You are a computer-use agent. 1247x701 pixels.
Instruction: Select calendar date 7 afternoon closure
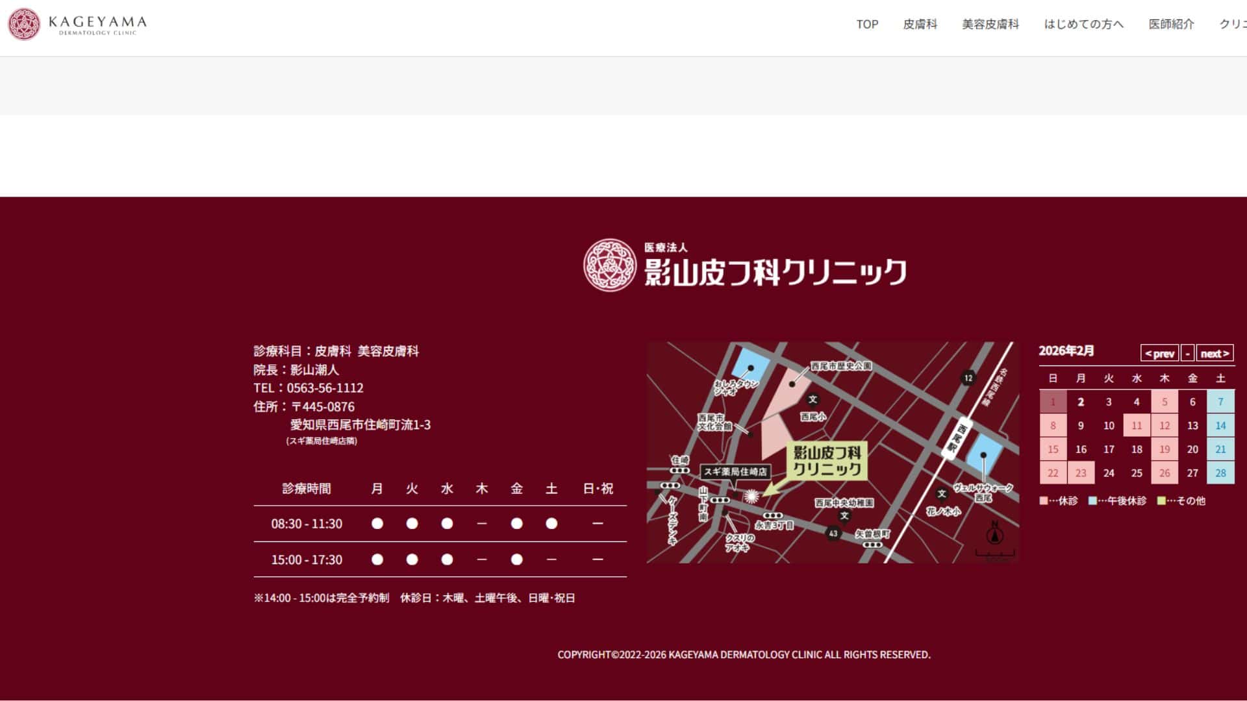[x=1220, y=402]
